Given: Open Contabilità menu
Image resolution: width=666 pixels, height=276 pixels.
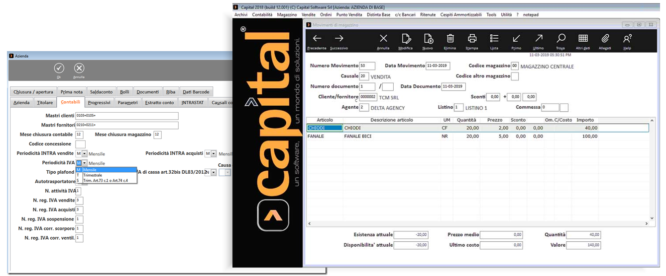Looking at the screenshot, I should click(262, 15).
